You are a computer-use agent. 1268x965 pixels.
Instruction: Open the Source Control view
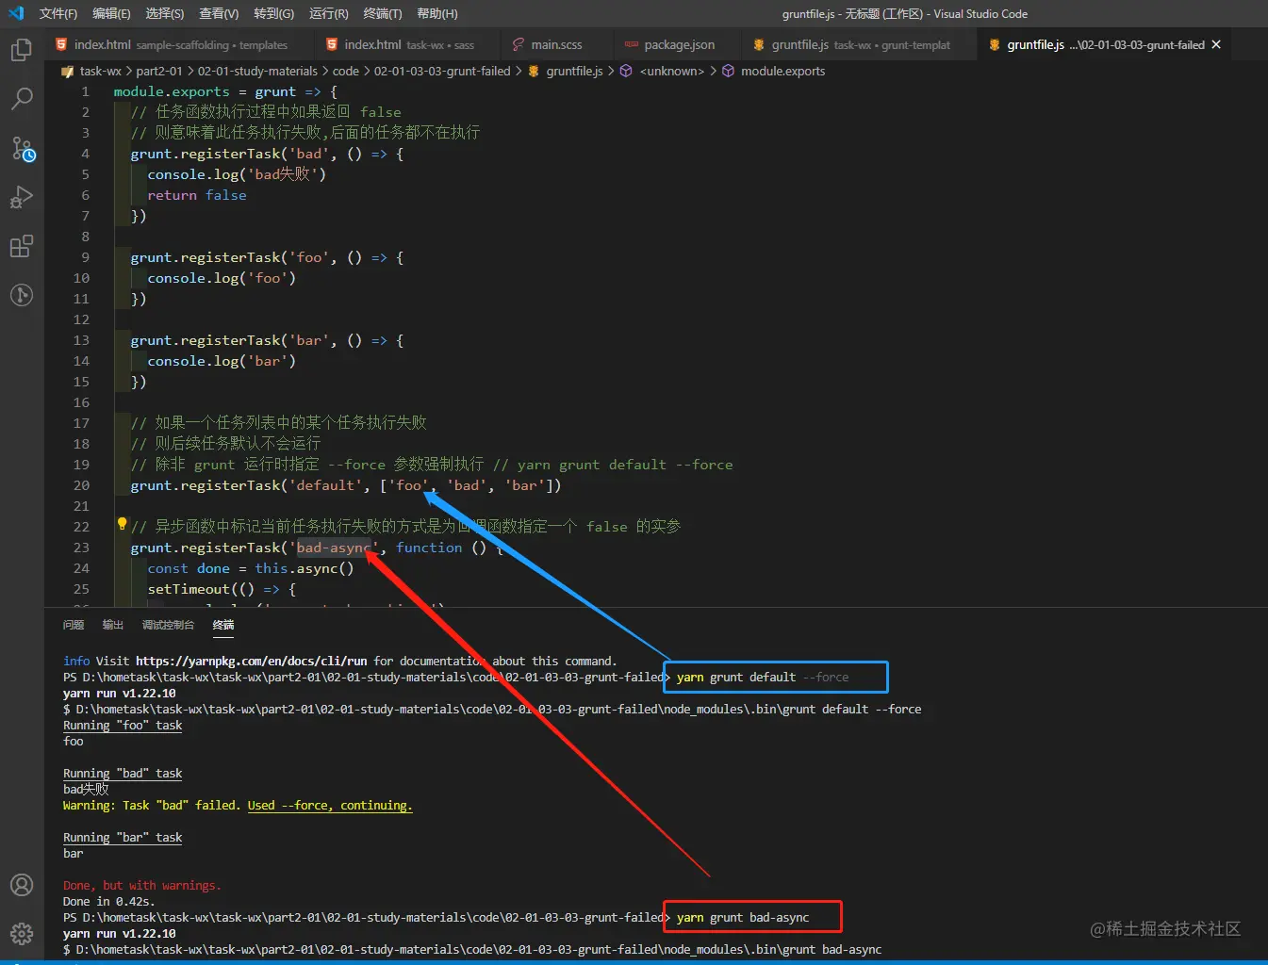(x=23, y=148)
